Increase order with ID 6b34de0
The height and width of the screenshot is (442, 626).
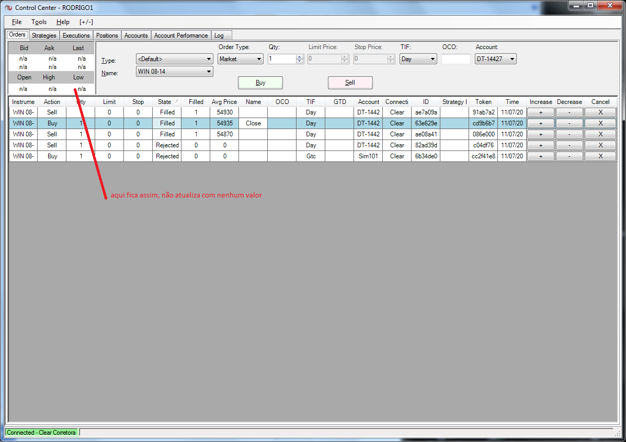click(x=541, y=156)
